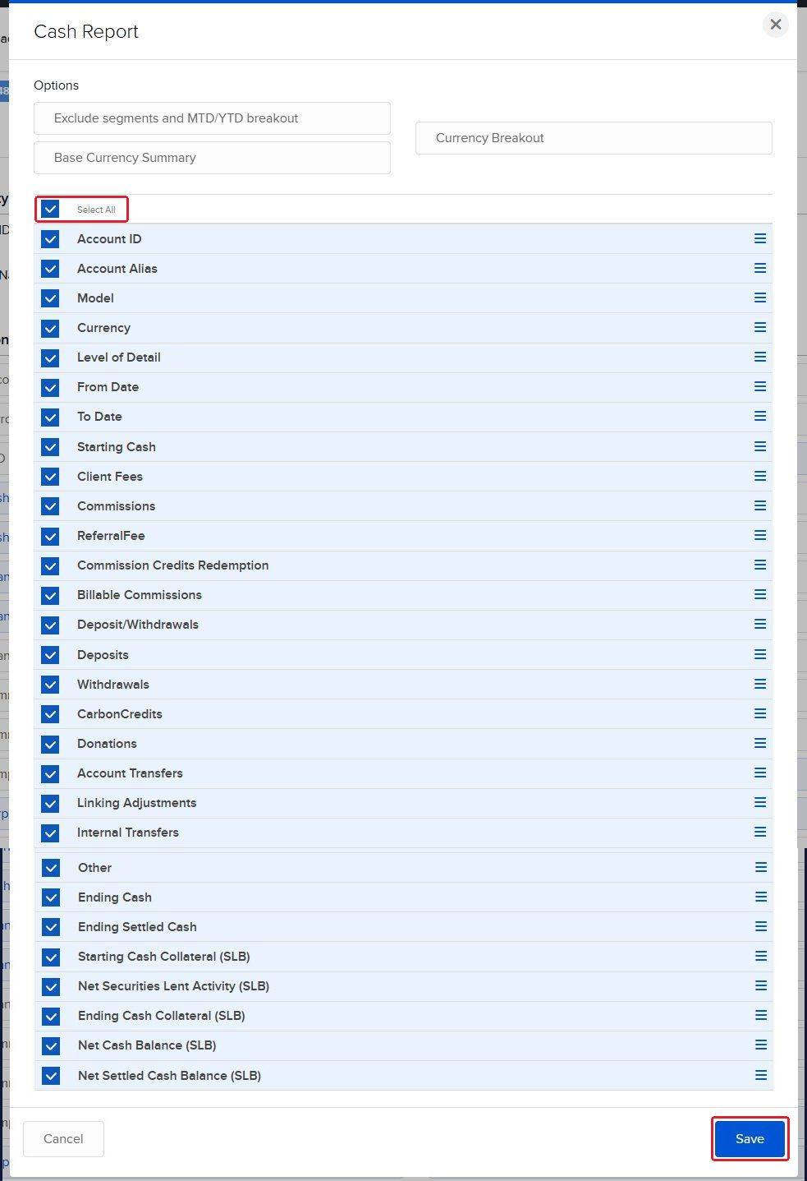Click the CarbonCredits label

[x=120, y=714]
